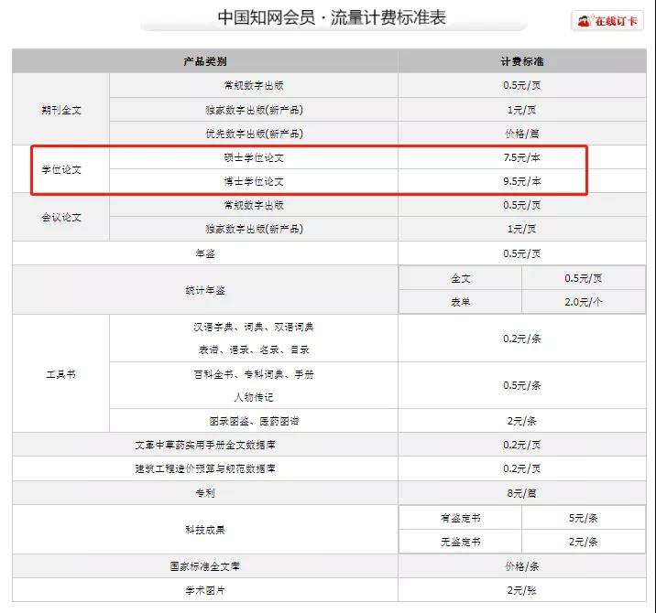The image size is (656, 613).
Task: Click the 0.5元/条 price cell
Action: click(522, 385)
